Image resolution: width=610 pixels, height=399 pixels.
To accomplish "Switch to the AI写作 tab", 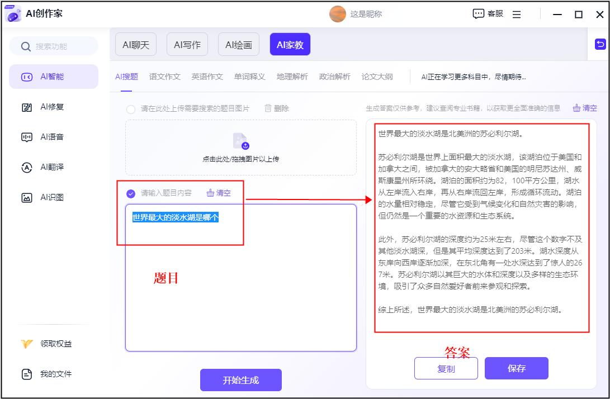I will (187, 43).
